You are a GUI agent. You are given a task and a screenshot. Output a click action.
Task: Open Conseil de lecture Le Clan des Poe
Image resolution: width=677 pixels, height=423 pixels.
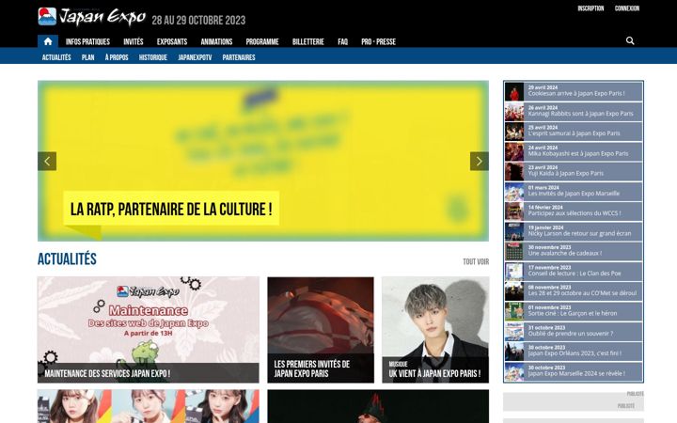click(x=574, y=272)
